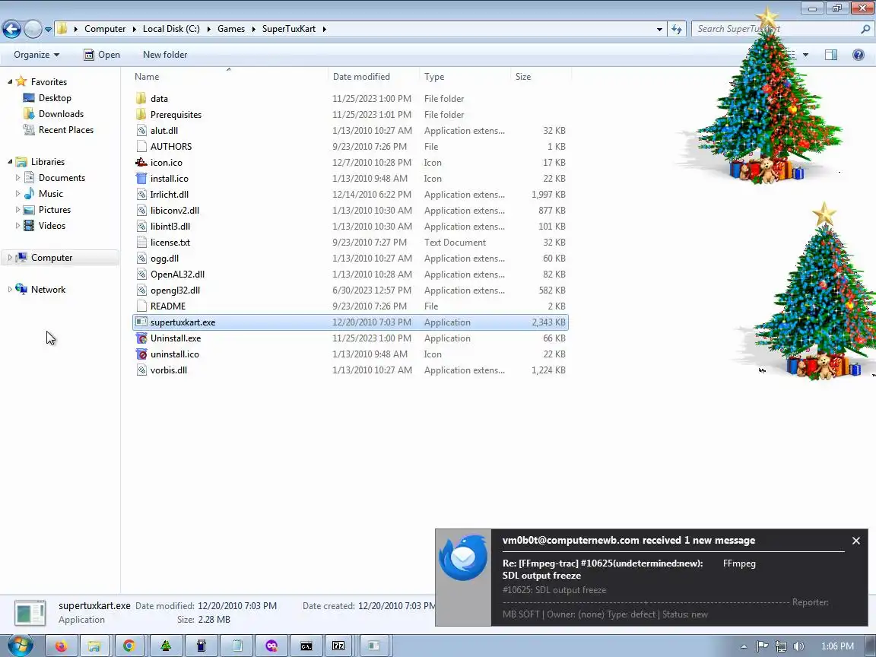Select Games in the breadcrumb path
The width and height of the screenshot is (876, 657).
[x=230, y=29]
